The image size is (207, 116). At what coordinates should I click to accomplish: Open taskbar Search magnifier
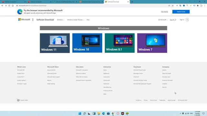click(x=85, y=113)
